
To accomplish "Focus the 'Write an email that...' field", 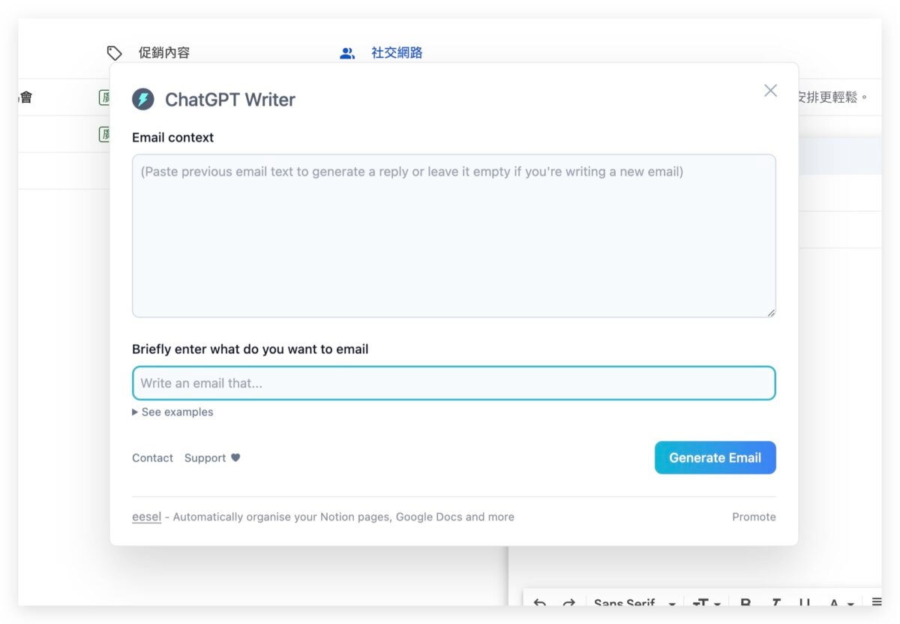I will pos(454,383).
